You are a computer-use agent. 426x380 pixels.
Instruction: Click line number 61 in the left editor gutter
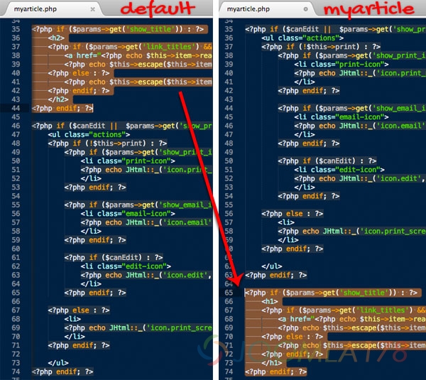[16, 257]
